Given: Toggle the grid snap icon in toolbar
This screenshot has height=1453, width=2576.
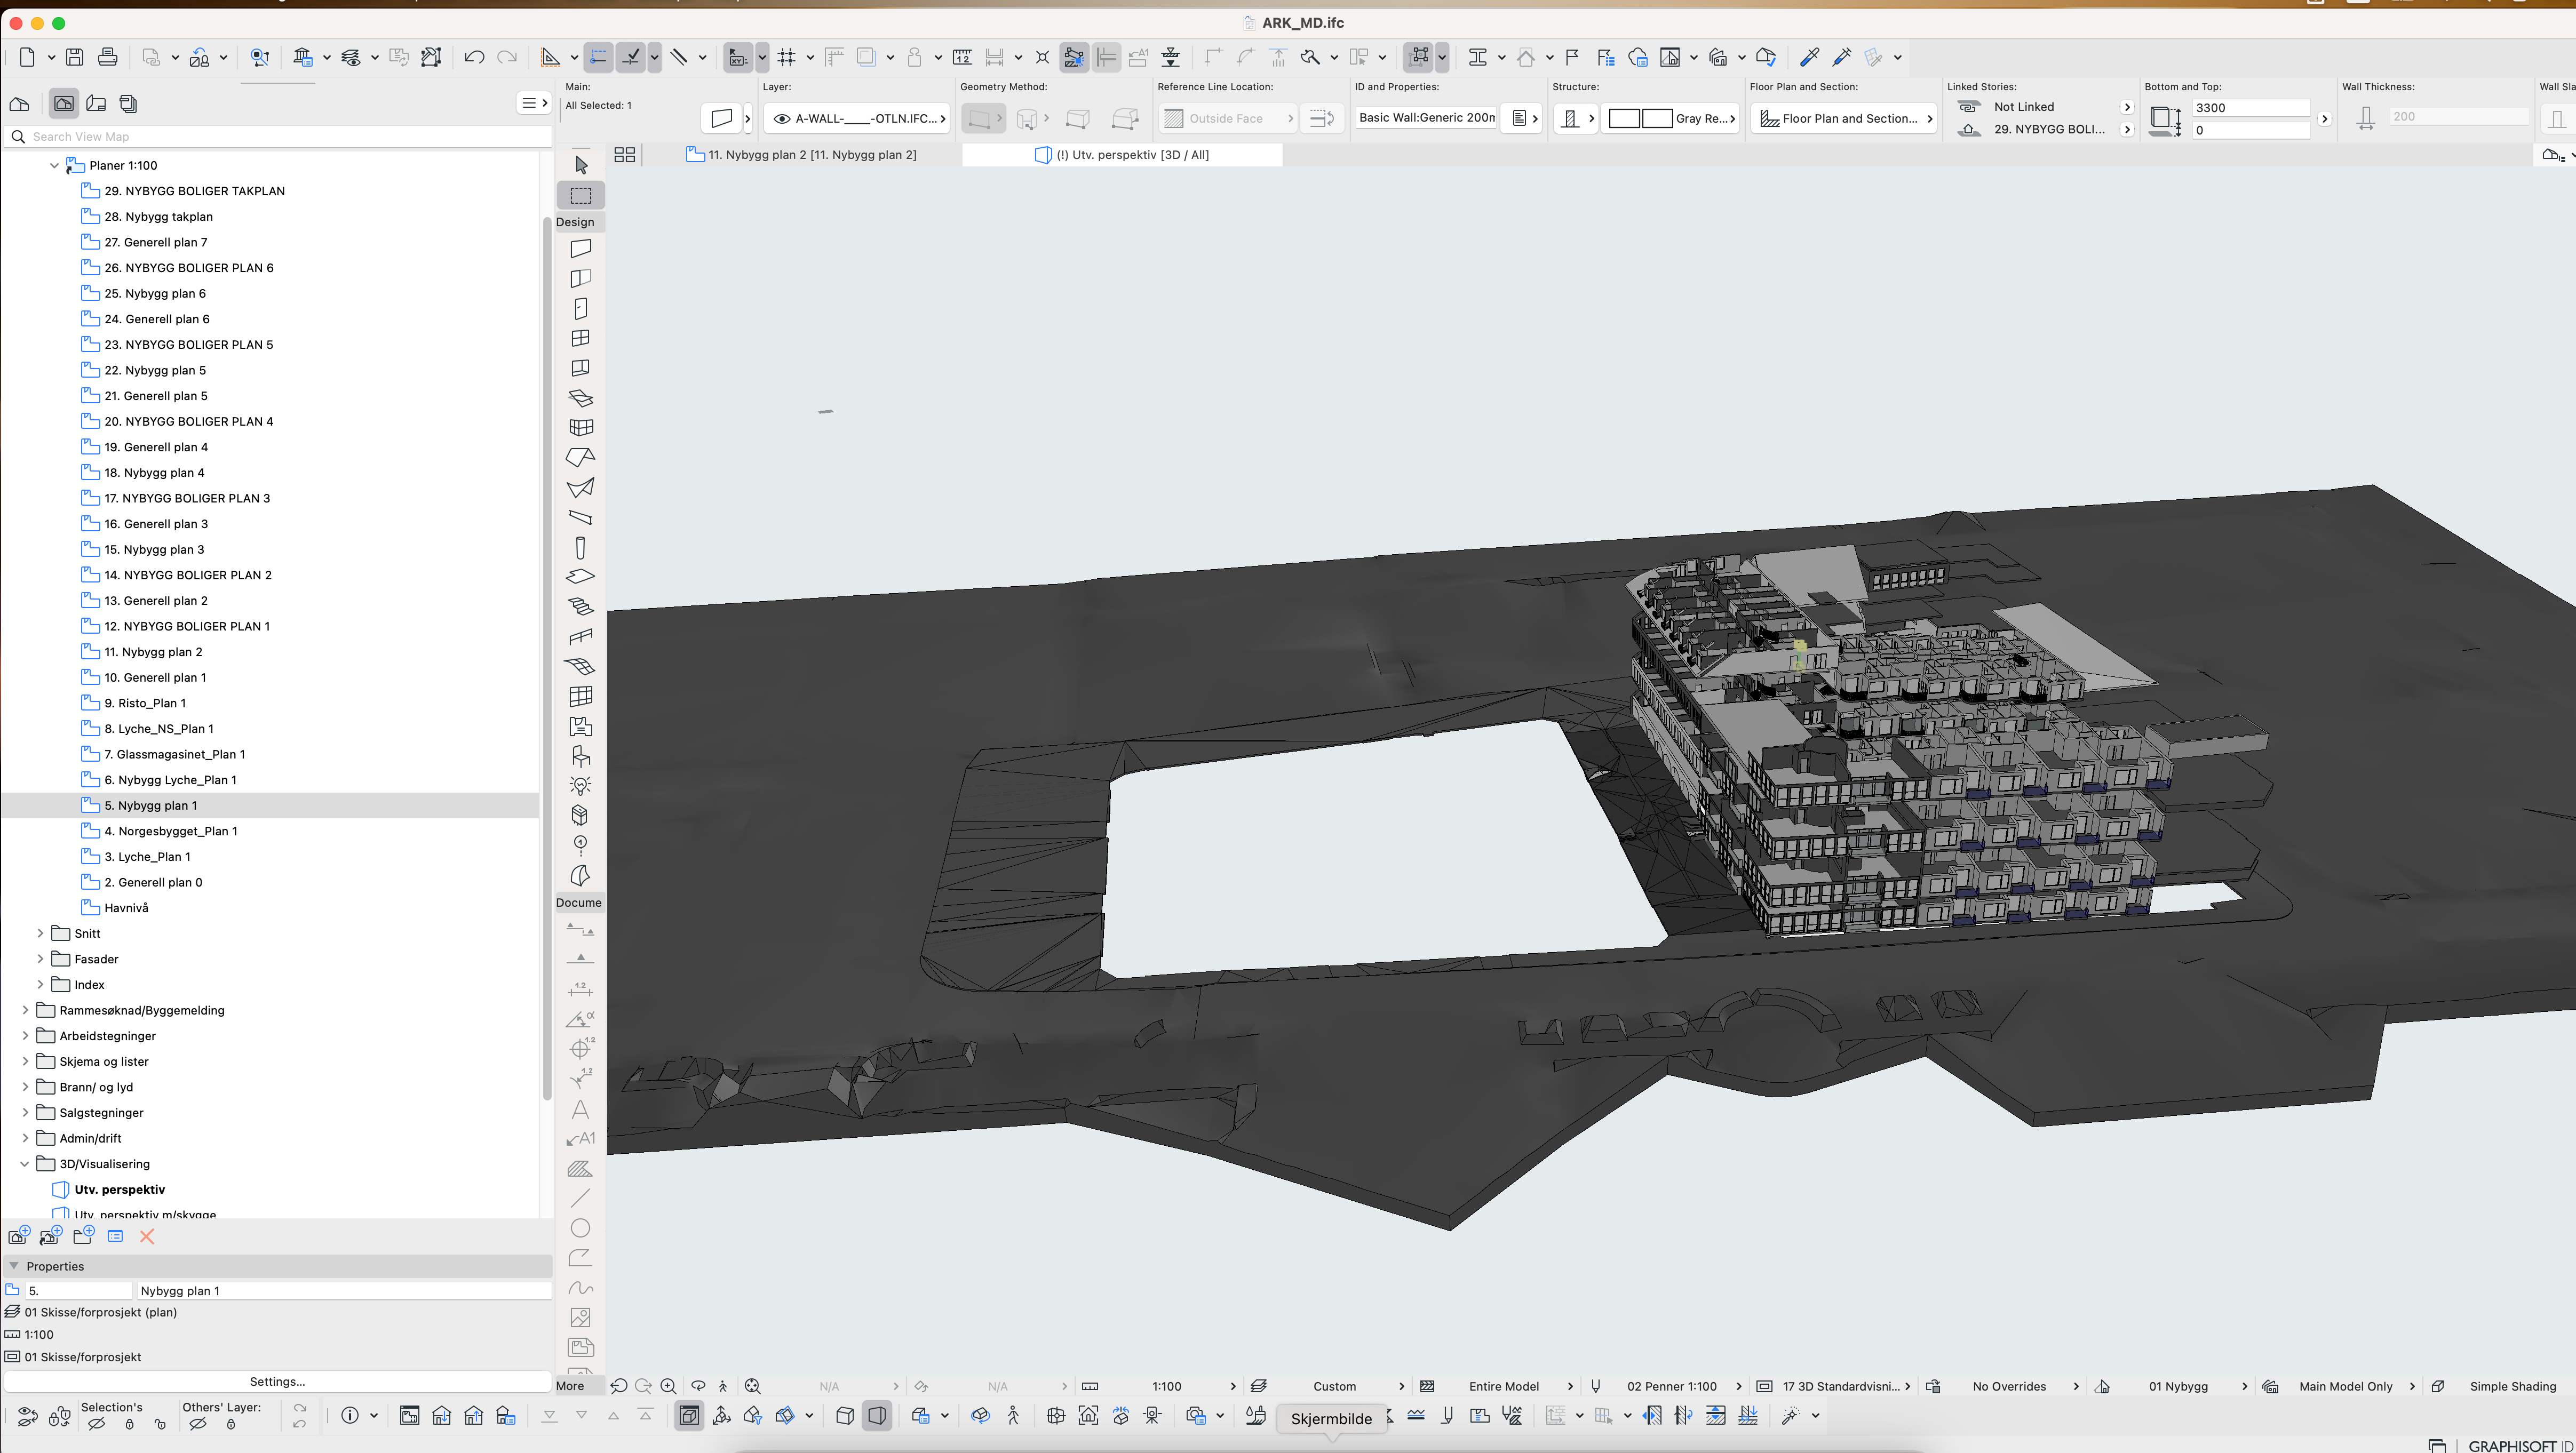Looking at the screenshot, I should (x=786, y=57).
